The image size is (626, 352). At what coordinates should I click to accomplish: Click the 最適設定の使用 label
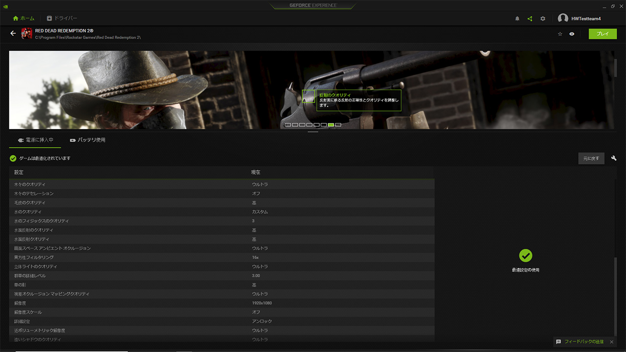pos(526,270)
